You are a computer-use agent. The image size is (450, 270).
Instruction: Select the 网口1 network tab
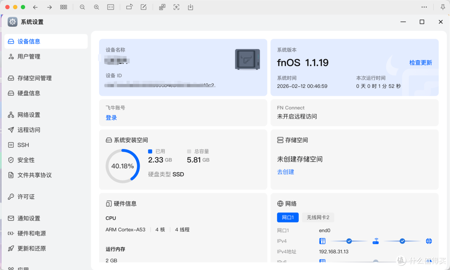tap(288, 218)
